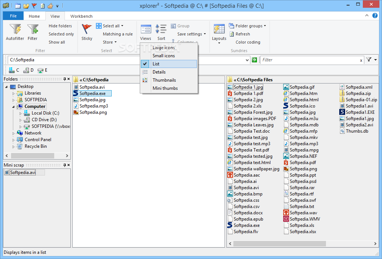Switch to the Workbench ribbon tab
The width and height of the screenshot is (382, 259).
click(x=81, y=16)
